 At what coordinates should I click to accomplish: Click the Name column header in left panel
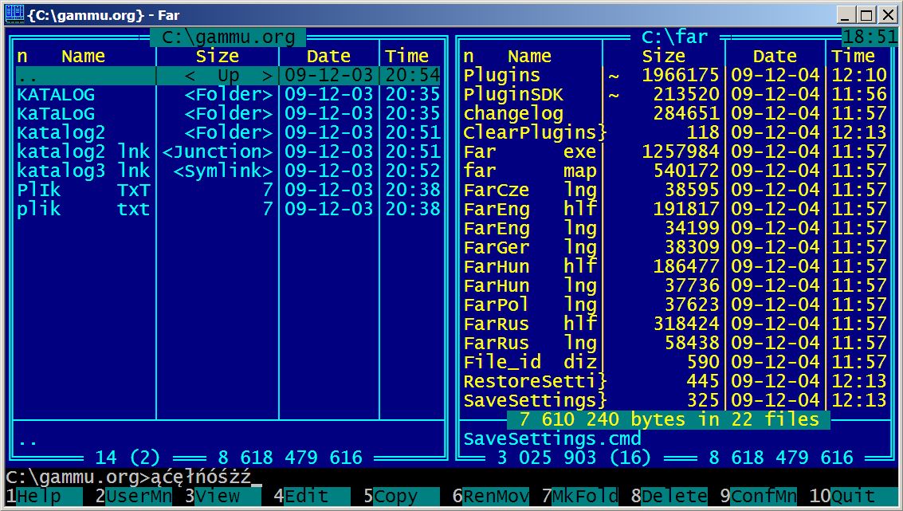tap(84, 57)
